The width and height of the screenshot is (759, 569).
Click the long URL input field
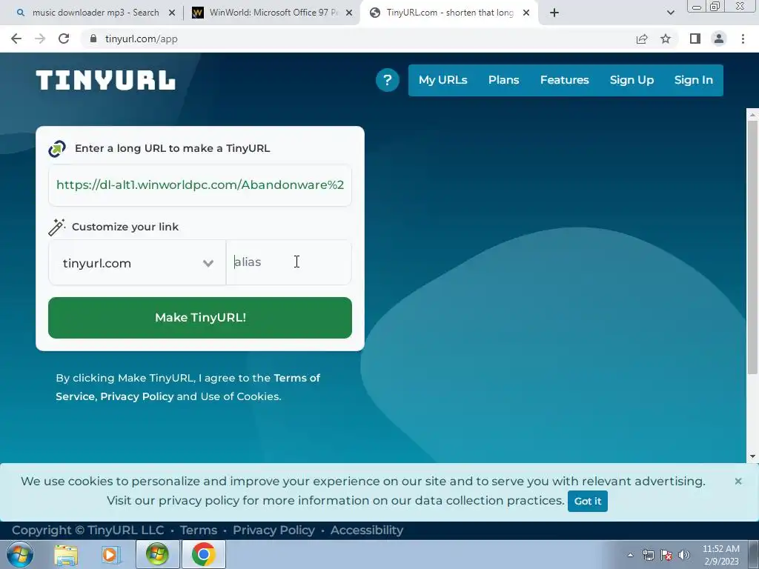coord(200,184)
